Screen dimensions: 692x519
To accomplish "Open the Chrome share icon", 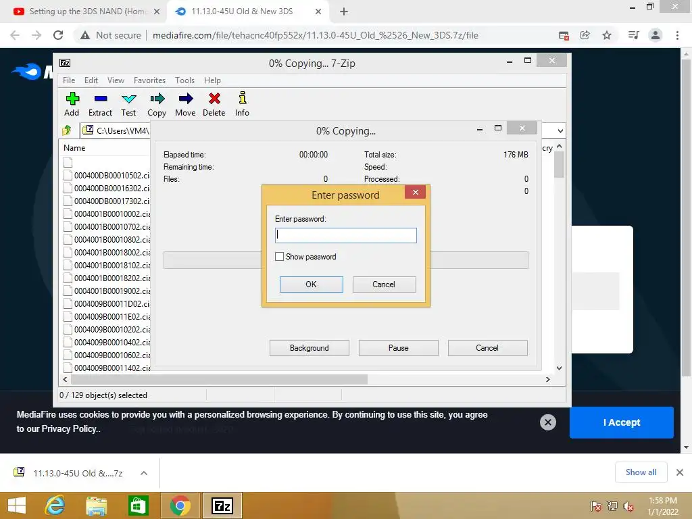I will (x=585, y=35).
